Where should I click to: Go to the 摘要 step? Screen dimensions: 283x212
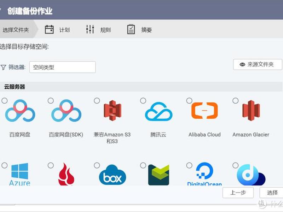(x=139, y=30)
